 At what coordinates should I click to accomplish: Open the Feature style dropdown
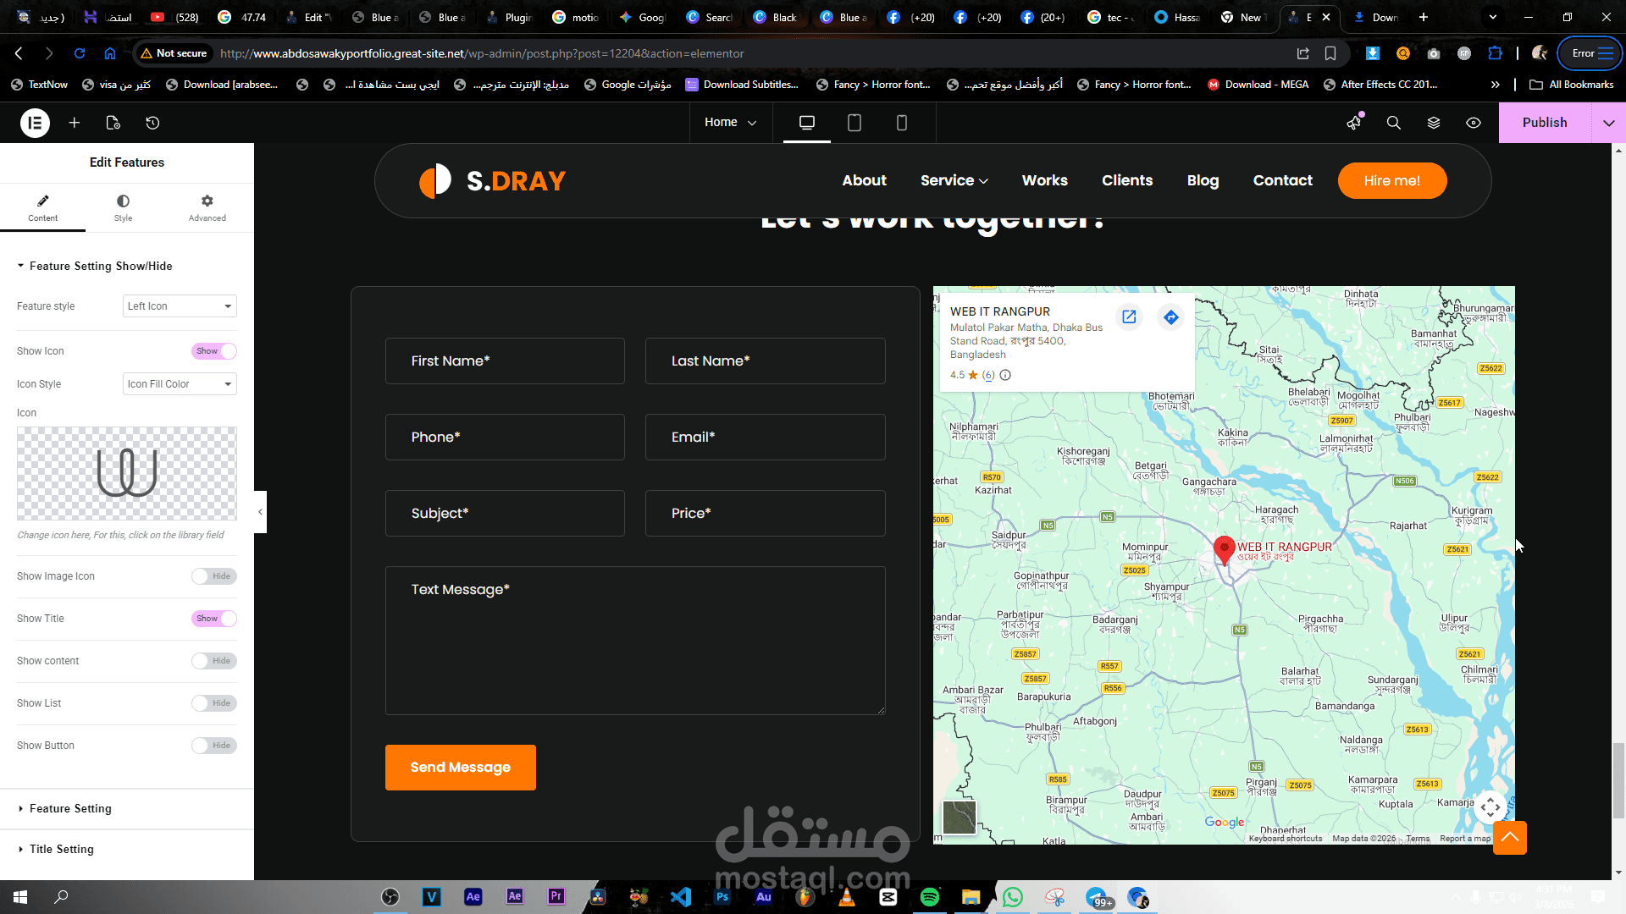coord(180,306)
